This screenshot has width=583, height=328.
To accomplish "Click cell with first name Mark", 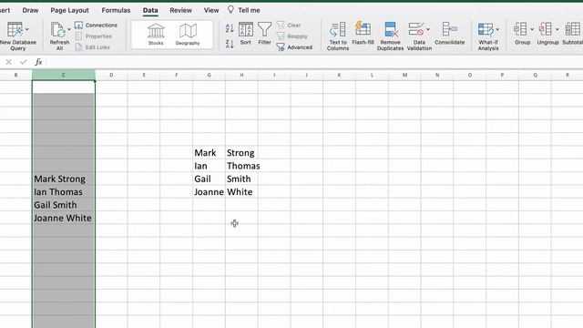I will click(x=209, y=153).
